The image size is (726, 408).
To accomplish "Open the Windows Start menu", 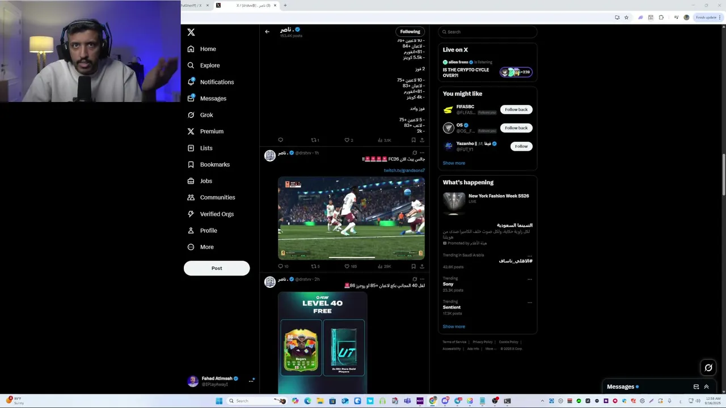I will click(219, 401).
